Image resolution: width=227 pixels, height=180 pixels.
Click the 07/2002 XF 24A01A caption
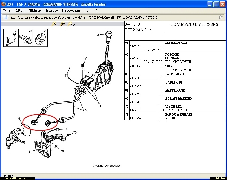106,166
